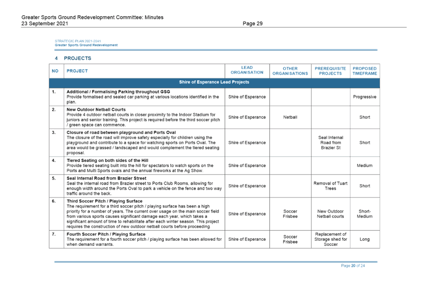Select the 'Prerequisite Projects' column header
427x302 pixels.
pyautogui.click(x=330, y=70)
